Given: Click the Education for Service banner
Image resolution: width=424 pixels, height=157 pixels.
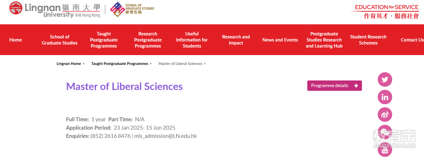Looking at the screenshot, I should pos(385,12).
